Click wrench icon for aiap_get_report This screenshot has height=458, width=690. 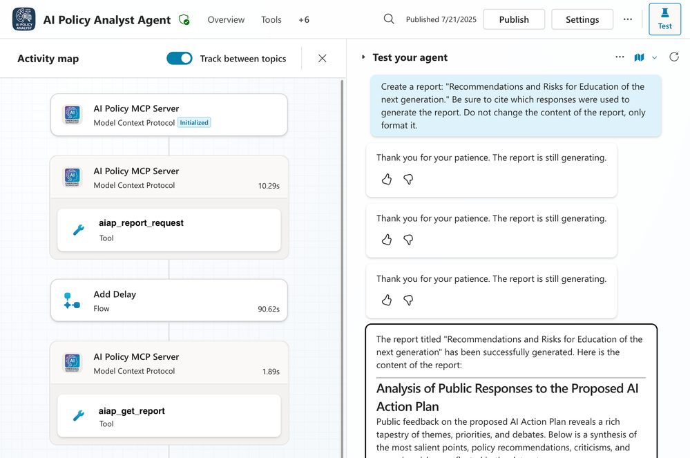(x=78, y=416)
